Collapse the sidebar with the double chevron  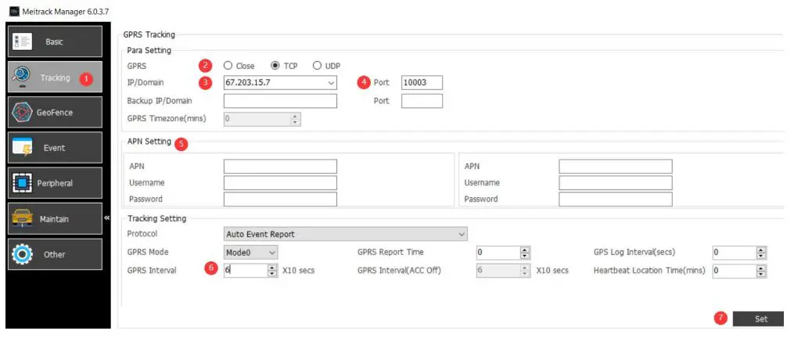(x=107, y=218)
